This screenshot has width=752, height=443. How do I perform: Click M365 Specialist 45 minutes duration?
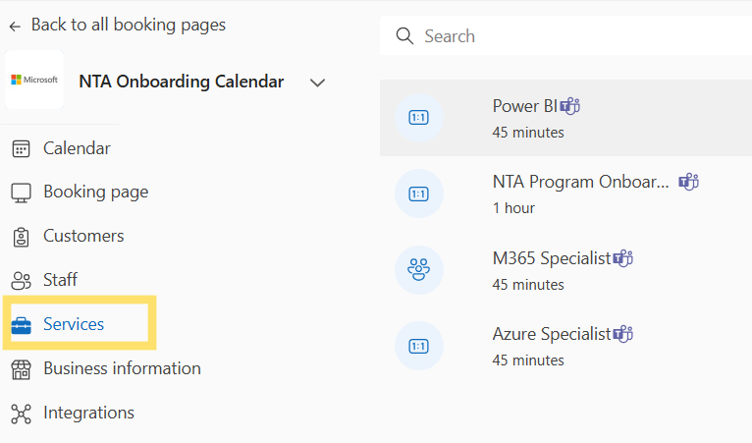click(x=528, y=285)
